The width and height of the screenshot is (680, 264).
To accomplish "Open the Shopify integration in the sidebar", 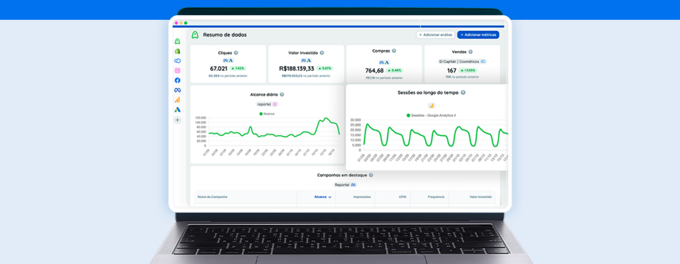I will (x=177, y=51).
